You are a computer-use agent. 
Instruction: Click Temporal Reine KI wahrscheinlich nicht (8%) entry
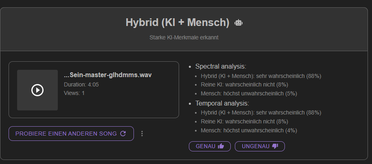coord(244,122)
